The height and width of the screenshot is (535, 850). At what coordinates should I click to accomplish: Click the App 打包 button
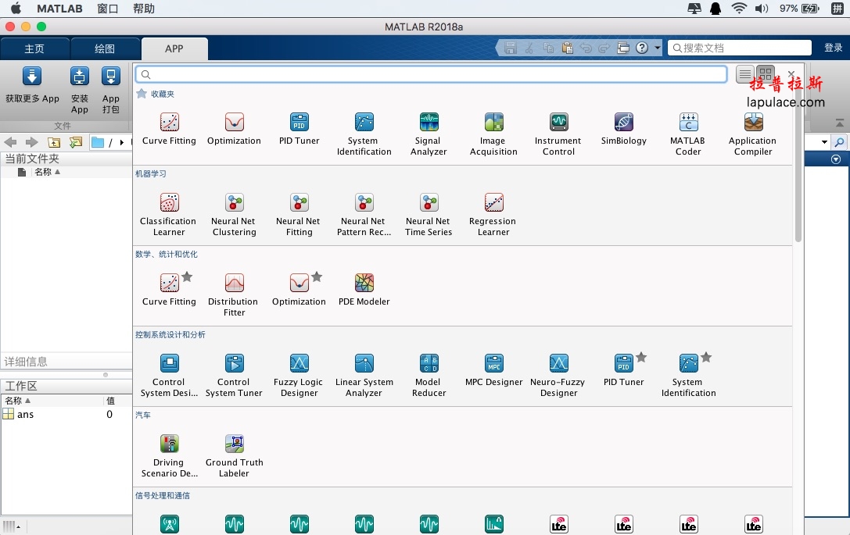pyautogui.click(x=110, y=90)
